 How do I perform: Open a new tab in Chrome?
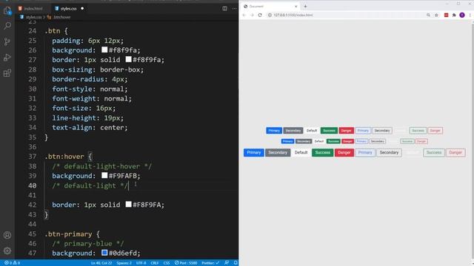[x=305, y=7]
